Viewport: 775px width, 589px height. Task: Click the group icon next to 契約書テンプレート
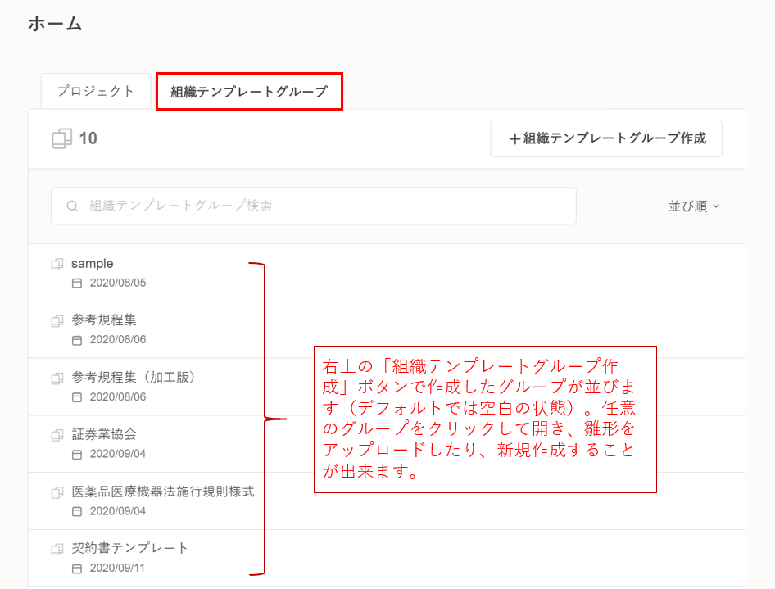(x=57, y=549)
